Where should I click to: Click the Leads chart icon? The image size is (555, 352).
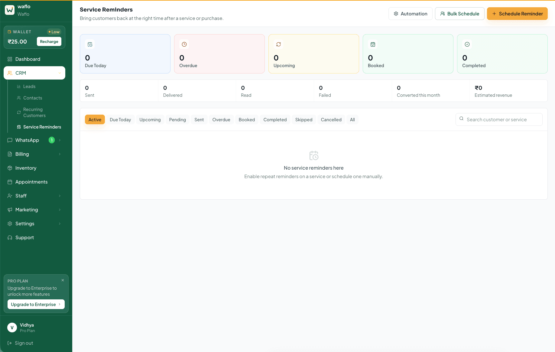19,86
